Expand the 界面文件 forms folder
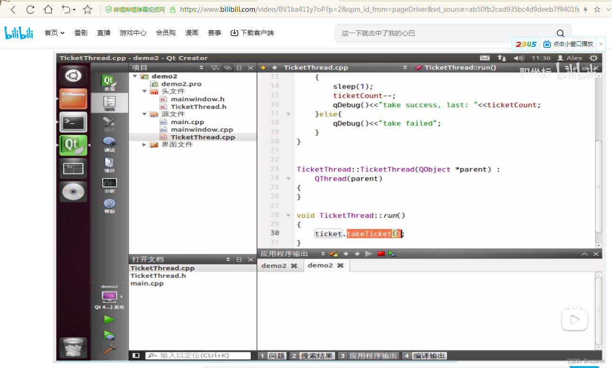This screenshot has width=612, height=368. (x=144, y=144)
